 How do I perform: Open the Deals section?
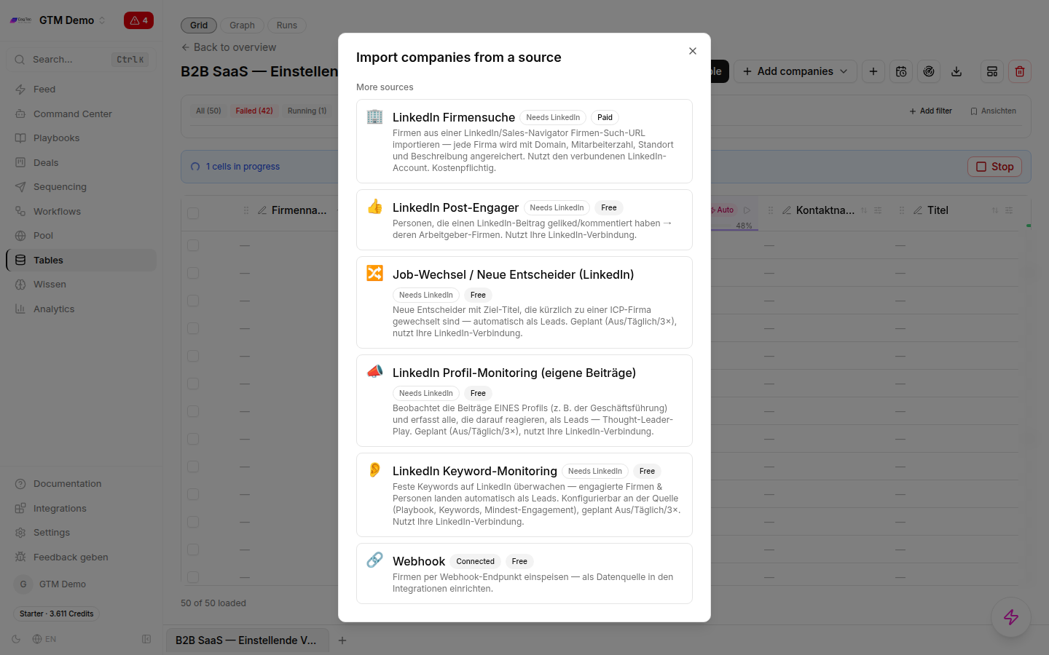tap(81, 162)
